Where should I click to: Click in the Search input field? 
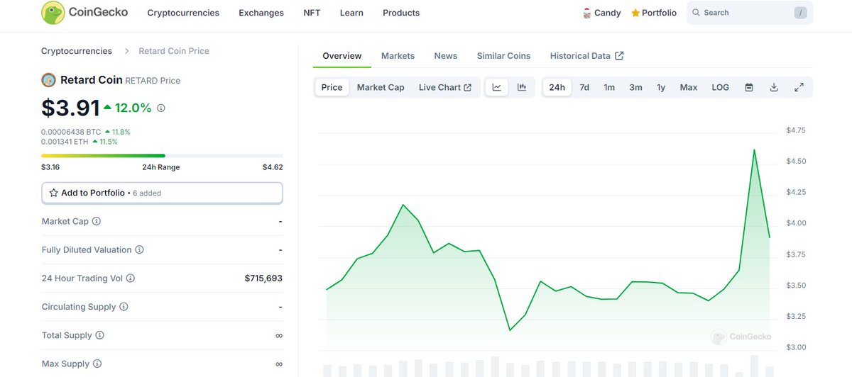(x=749, y=13)
